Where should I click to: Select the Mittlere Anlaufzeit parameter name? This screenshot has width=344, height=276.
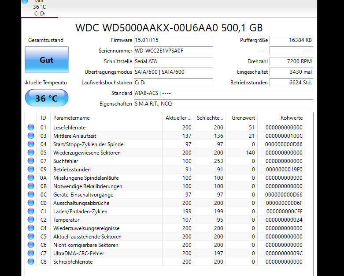74,136
